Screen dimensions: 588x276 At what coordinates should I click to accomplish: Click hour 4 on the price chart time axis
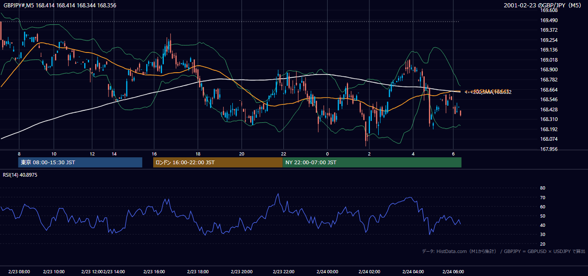[413, 154]
